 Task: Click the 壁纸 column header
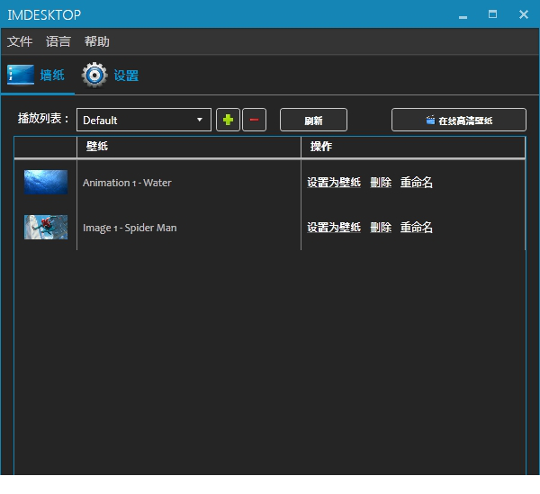coord(189,147)
